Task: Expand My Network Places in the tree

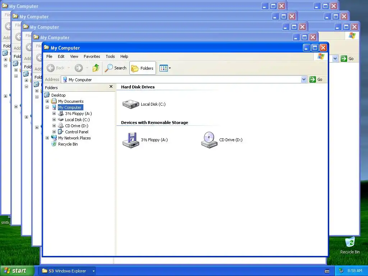Action: pyautogui.click(x=47, y=138)
